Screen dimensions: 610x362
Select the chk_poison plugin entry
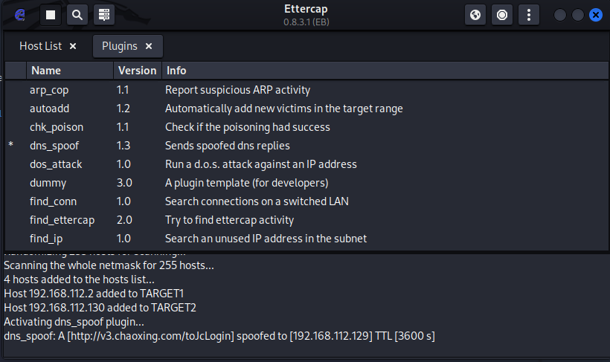coord(57,127)
